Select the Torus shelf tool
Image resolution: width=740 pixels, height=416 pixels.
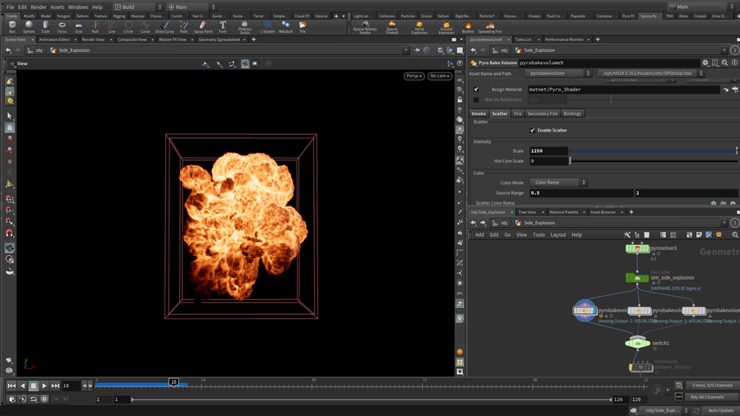[62, 27]
